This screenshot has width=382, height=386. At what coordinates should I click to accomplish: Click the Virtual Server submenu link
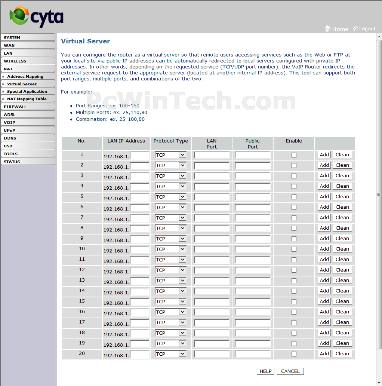click(x=22, y=84)
